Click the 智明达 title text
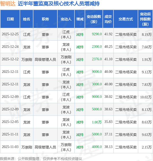This screenshot has width=153, height=161. tap(8, 4)
